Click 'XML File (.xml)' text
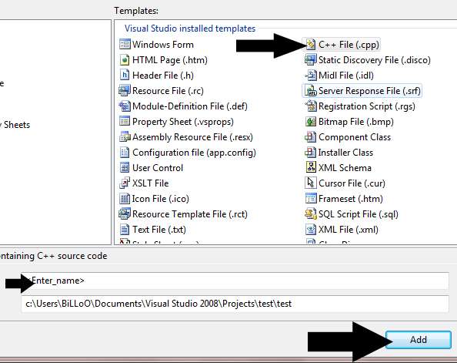457x363 pixels. (x=349, y=230)
